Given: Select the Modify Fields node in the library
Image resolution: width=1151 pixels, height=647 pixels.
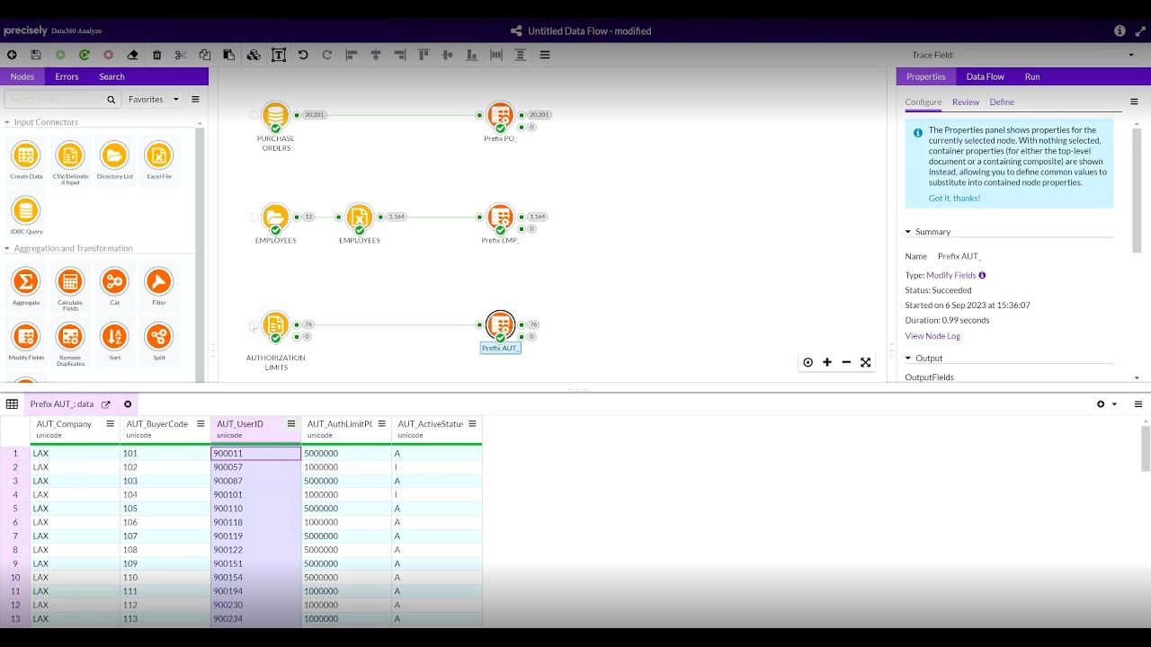Looking at the screenshot, I should point(26,336).
